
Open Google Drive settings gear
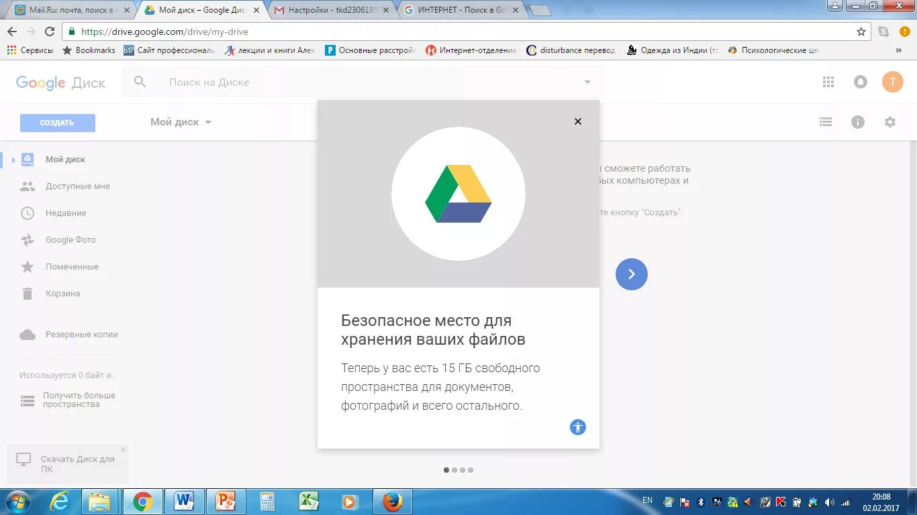[890, 121]
